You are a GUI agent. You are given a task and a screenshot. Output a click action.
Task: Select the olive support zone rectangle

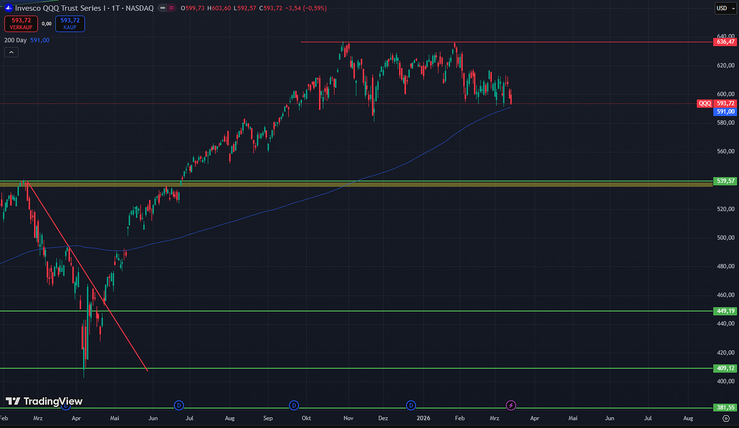pos(355,184)
